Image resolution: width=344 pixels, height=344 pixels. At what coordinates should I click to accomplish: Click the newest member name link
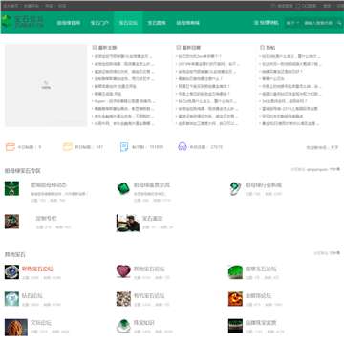[334, 147]
